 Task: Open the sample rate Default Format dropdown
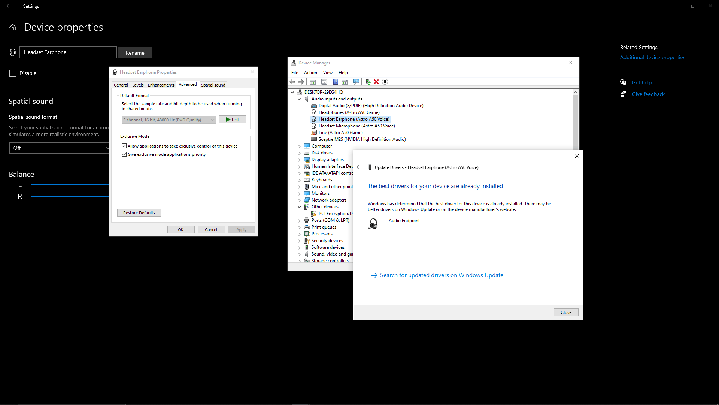click(169, 120)
